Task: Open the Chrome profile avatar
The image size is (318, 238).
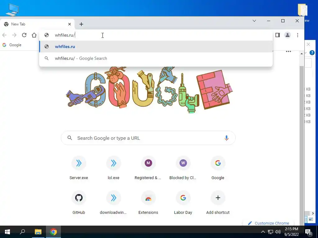Action: click(287, 35)
